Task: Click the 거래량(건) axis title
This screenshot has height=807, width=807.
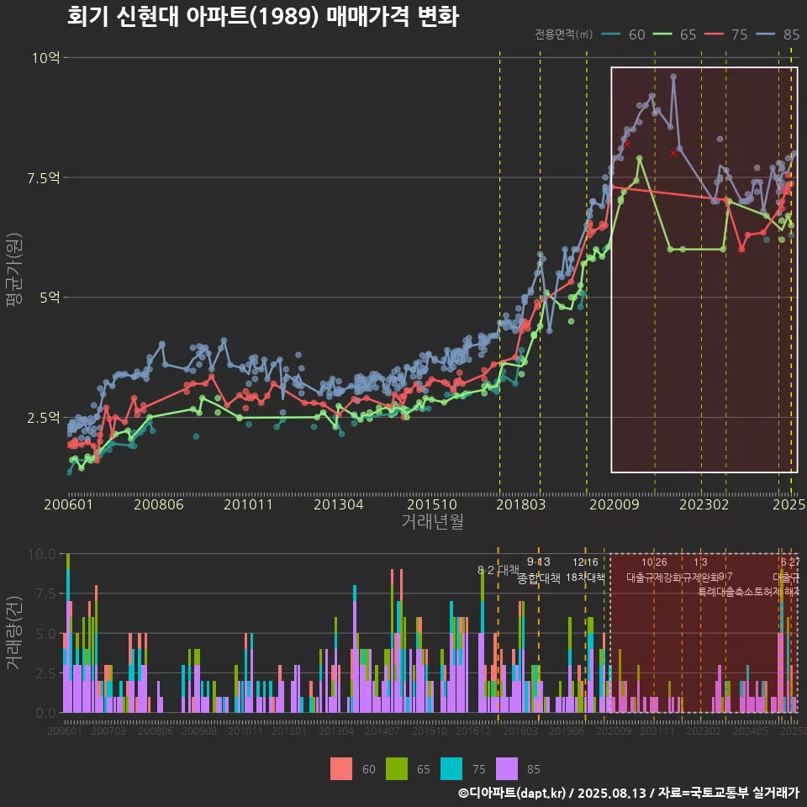Action: [13, 634]
